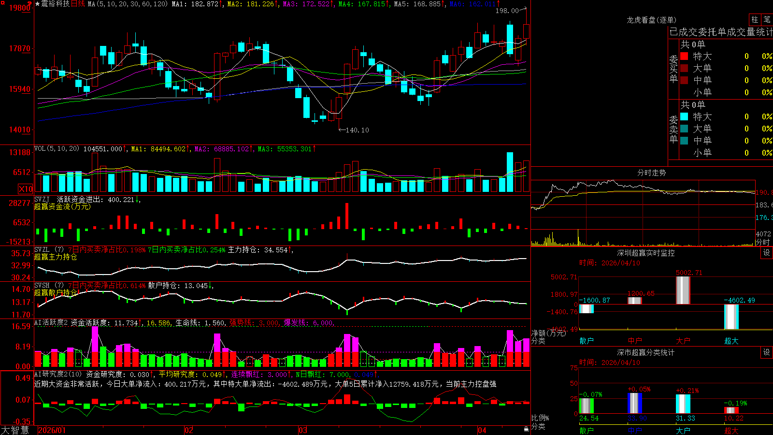Image resolution: width=773 pixels, height=435 pixels.
Task: Jump to the 04 month timeline marker
Action: (x=482, y=430)
